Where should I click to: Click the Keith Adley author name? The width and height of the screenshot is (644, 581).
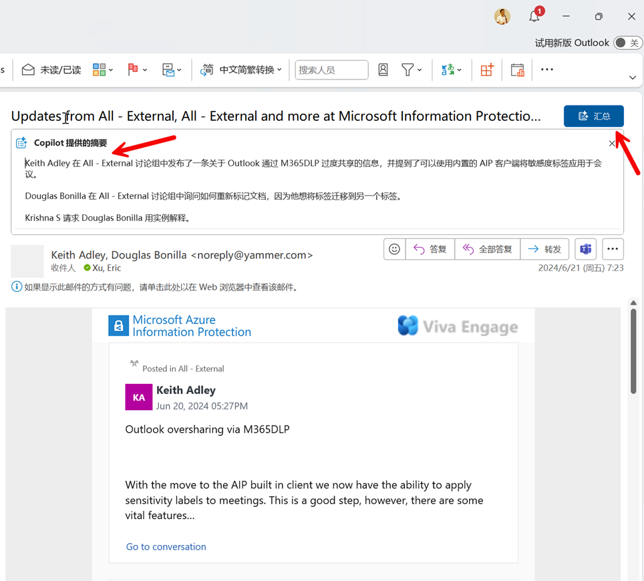point(186,390)
